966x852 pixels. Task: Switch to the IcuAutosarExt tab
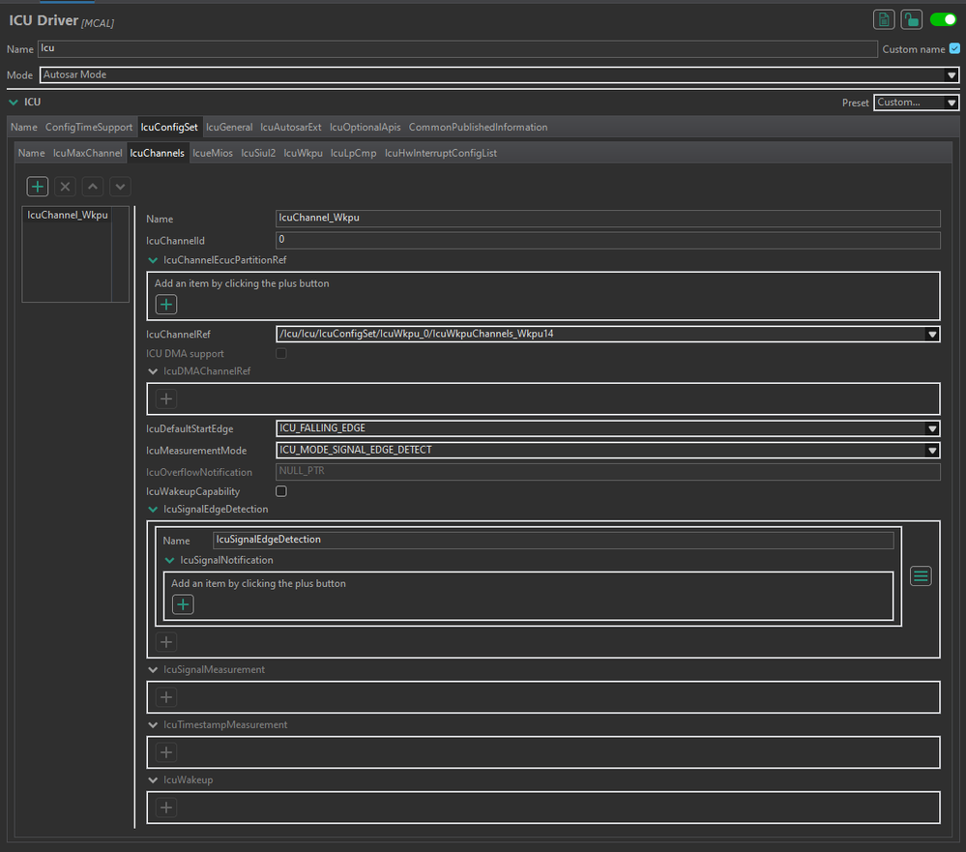pyautogui.click(x=291, y=128)
